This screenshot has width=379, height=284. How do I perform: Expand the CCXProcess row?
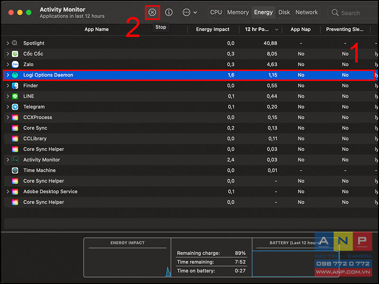point(8,117)
